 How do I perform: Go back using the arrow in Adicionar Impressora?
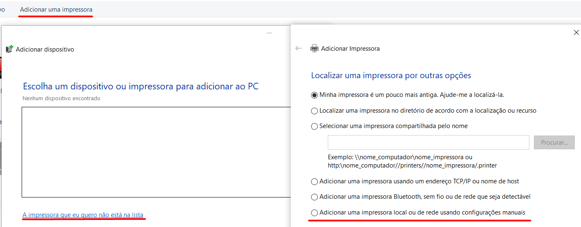pos(298,48)
